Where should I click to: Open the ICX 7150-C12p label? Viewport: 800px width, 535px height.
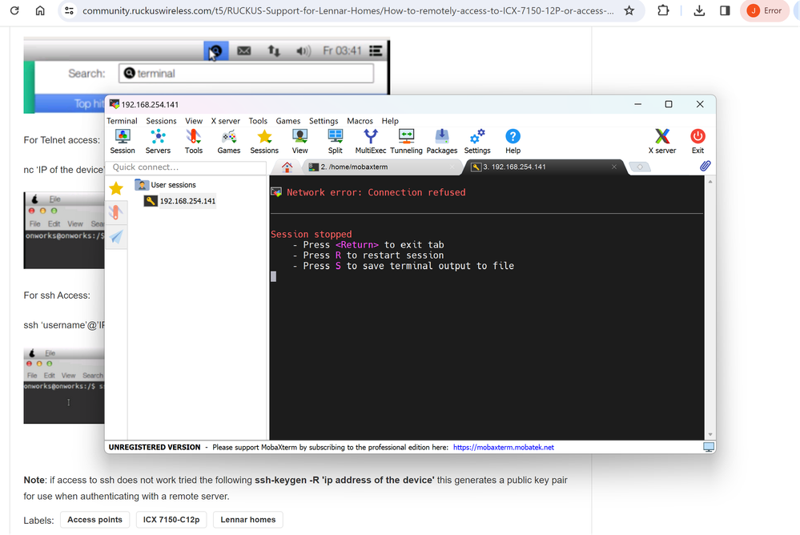coord(171,519)
